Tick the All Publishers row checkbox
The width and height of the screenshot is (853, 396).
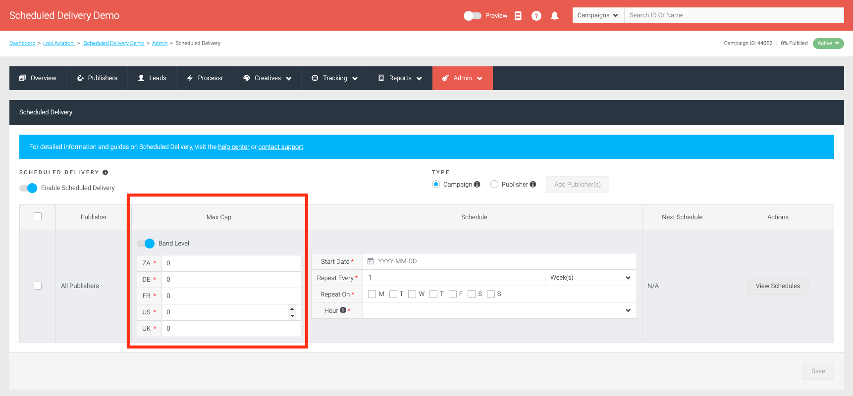[x=38, y=286]
